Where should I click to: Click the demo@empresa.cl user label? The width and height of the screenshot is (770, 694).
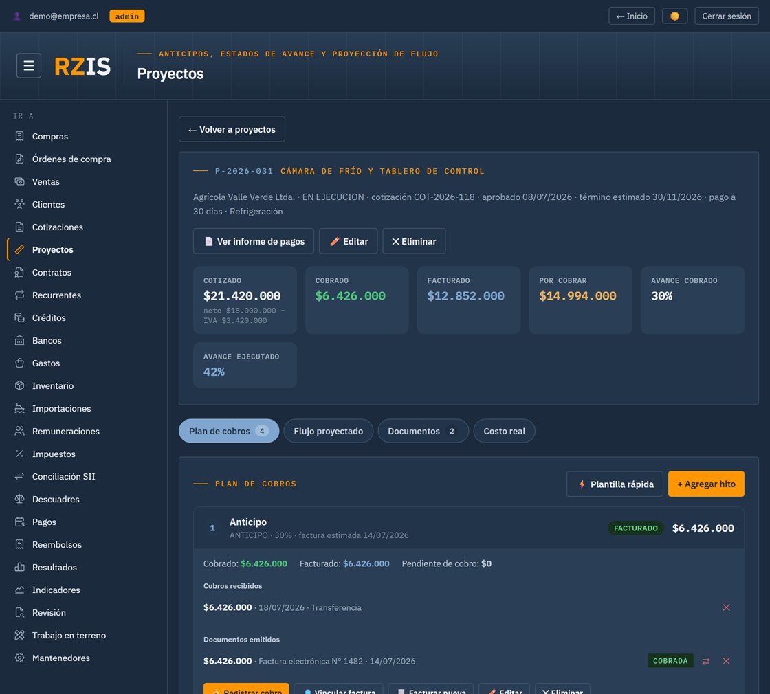coord(64,16)
